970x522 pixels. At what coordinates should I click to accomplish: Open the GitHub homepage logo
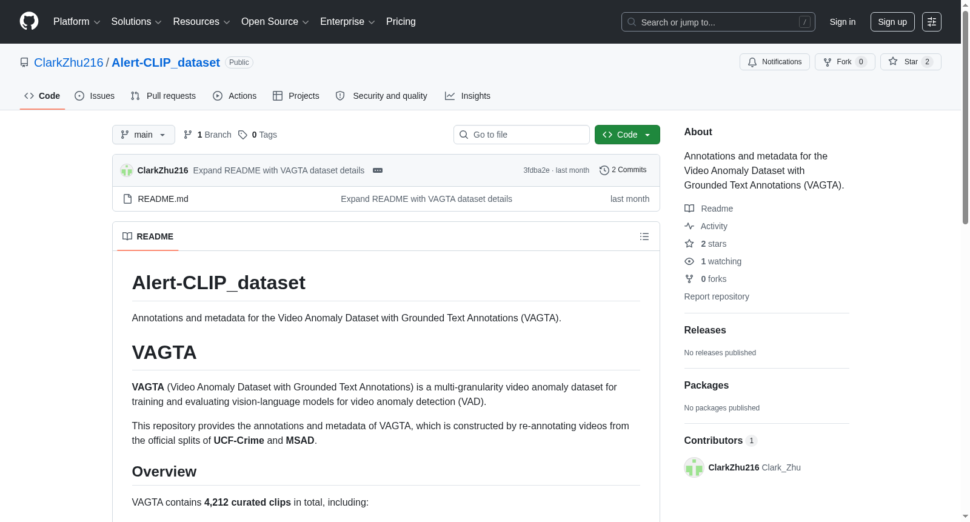(29, 21)
